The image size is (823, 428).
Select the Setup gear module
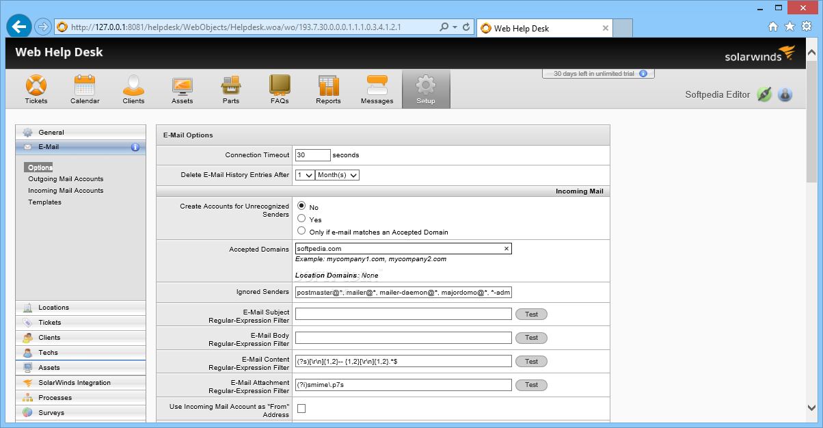point(426,90)
